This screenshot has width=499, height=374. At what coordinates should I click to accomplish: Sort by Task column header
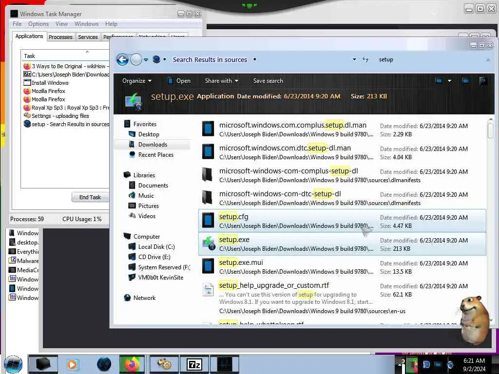[x=65, y=56]
